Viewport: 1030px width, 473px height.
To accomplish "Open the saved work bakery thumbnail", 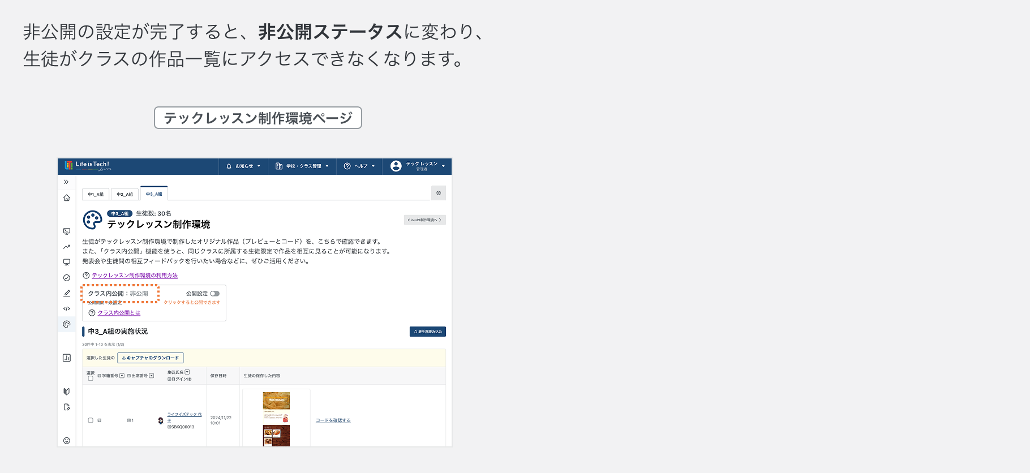I will [276, 419].
